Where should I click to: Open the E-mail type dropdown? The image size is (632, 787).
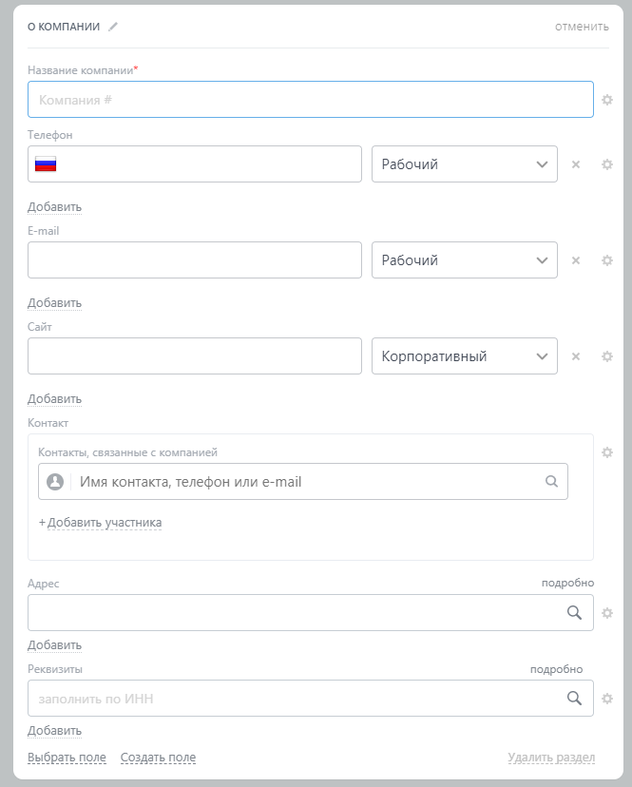[464, 260]
